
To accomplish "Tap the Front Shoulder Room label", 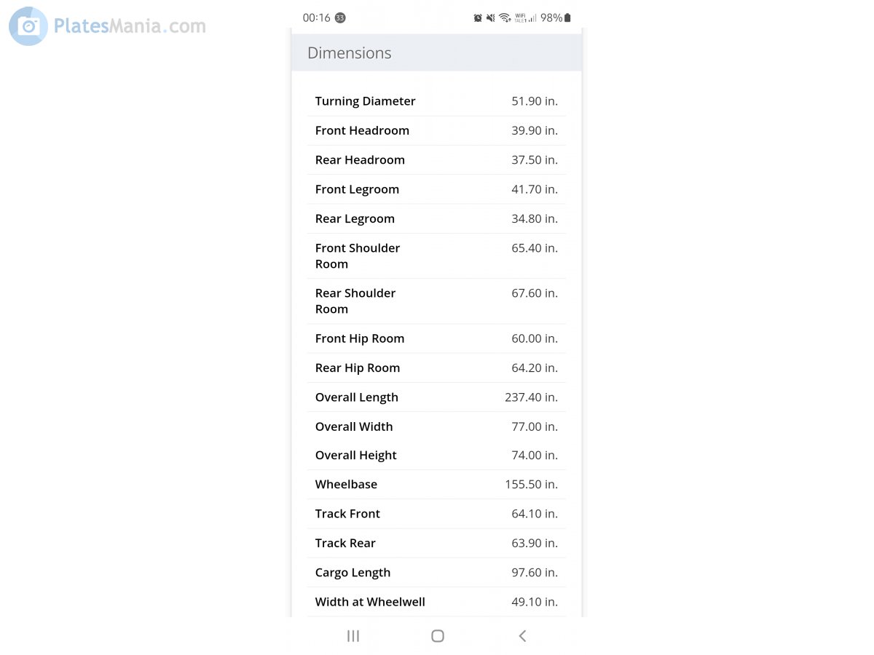I will point(358,255).
